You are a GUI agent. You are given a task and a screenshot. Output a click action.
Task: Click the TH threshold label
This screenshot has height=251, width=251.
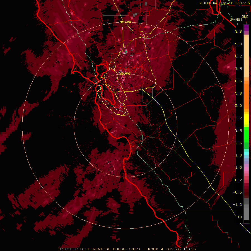point(240,217)
